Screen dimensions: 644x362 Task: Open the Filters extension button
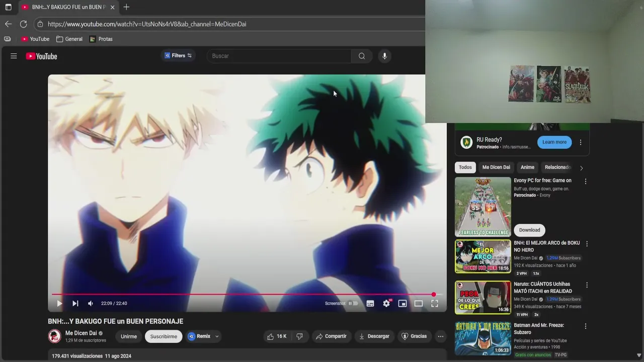pos(178,56)
